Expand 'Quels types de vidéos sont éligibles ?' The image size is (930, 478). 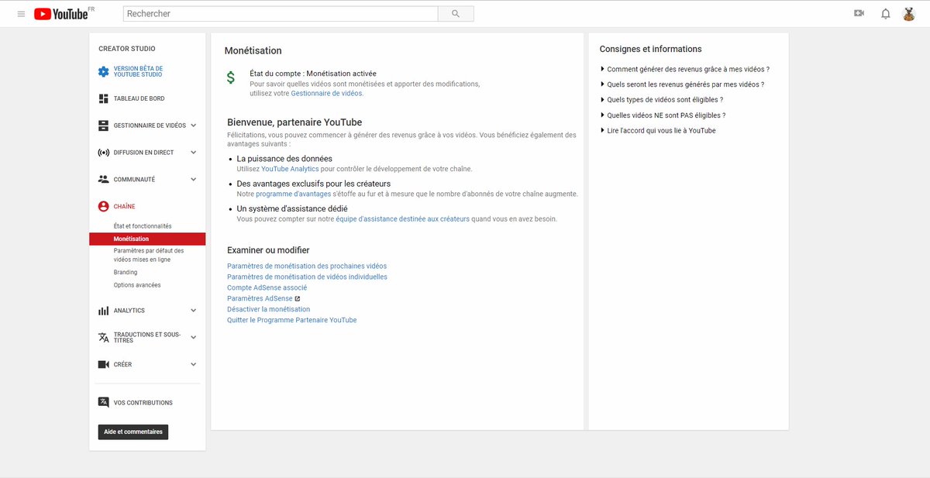pos(662,100)
